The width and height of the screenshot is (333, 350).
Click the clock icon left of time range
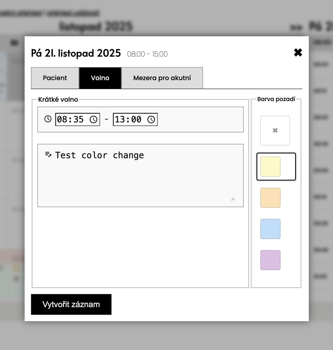coord(48,119)
